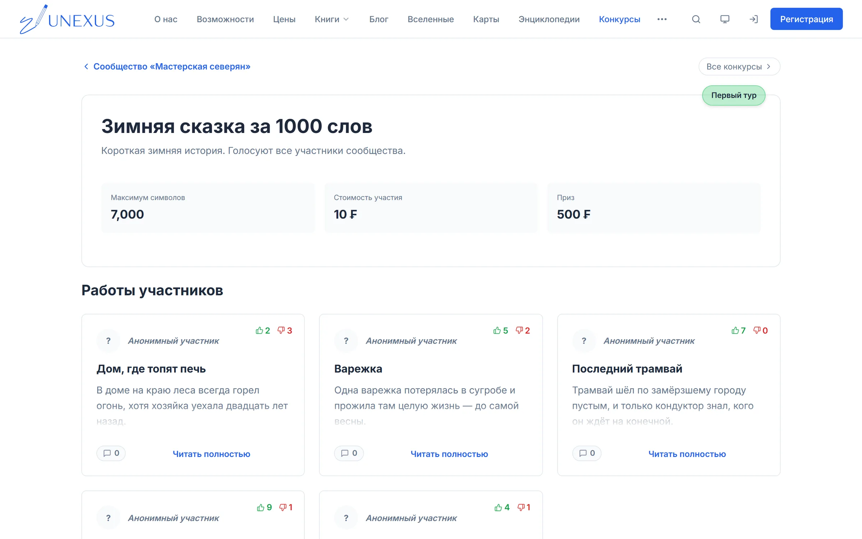Click anonymous avatar on 'Варежка' card
862x539 pixels.
pos(346,340)
